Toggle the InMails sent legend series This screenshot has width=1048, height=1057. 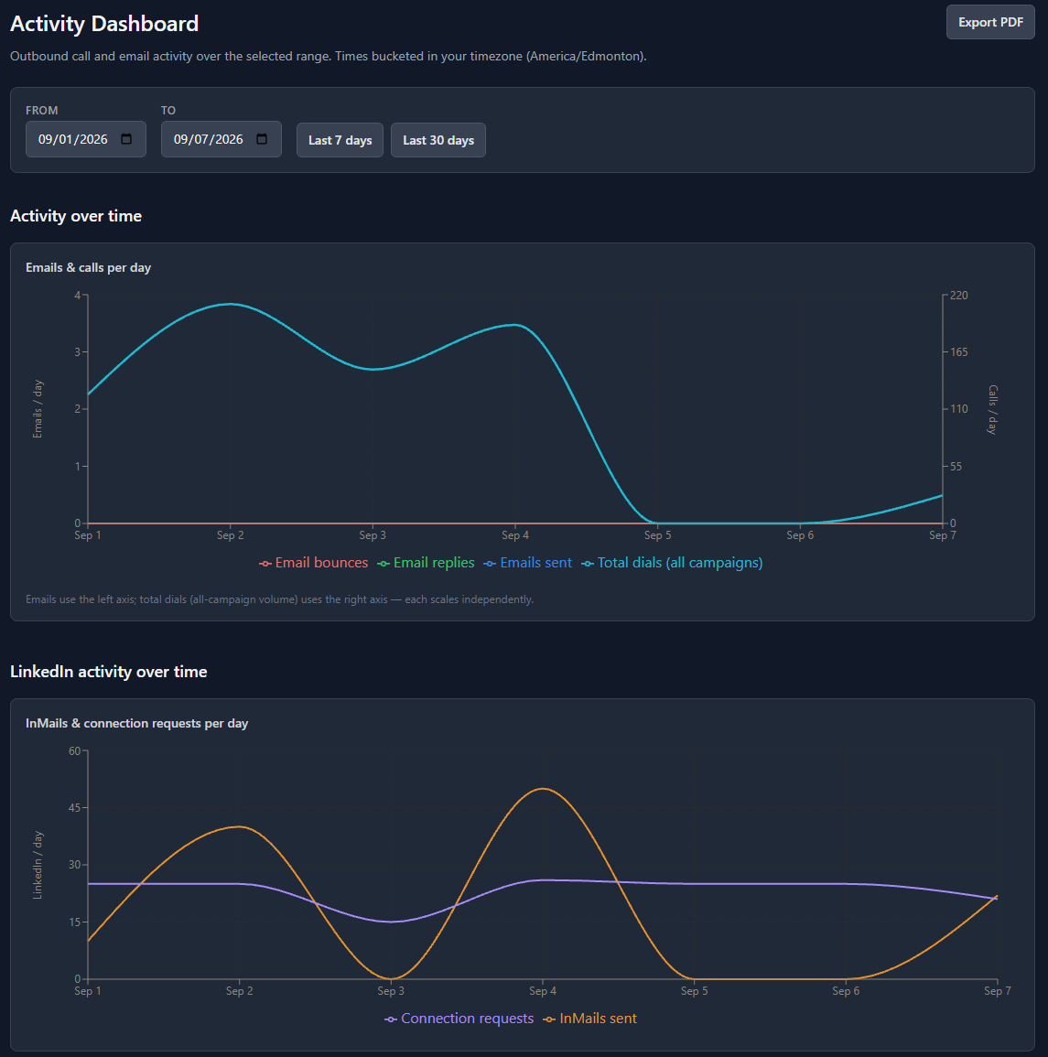[589, 1019]
